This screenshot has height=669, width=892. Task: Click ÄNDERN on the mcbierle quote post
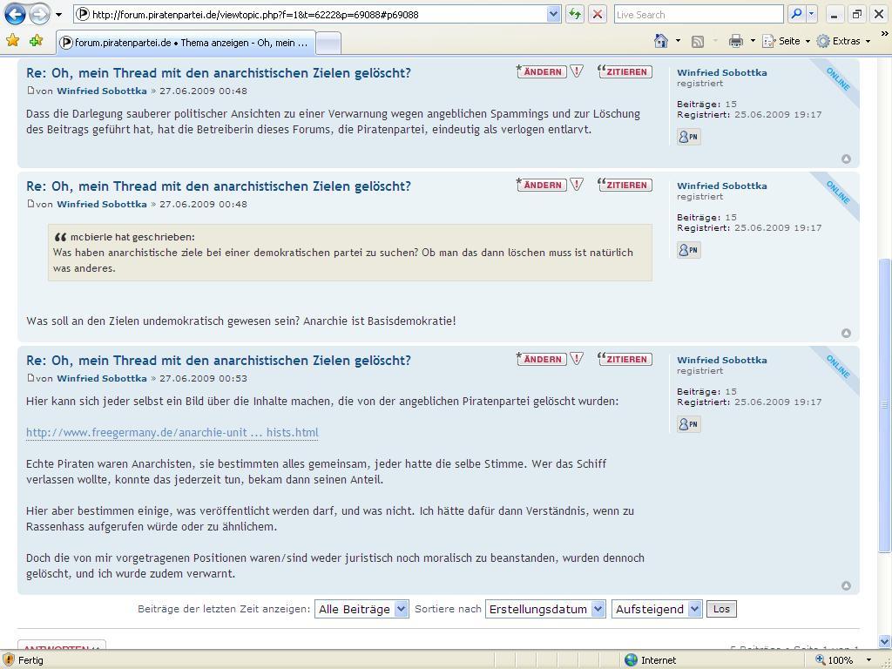(542, 185)
